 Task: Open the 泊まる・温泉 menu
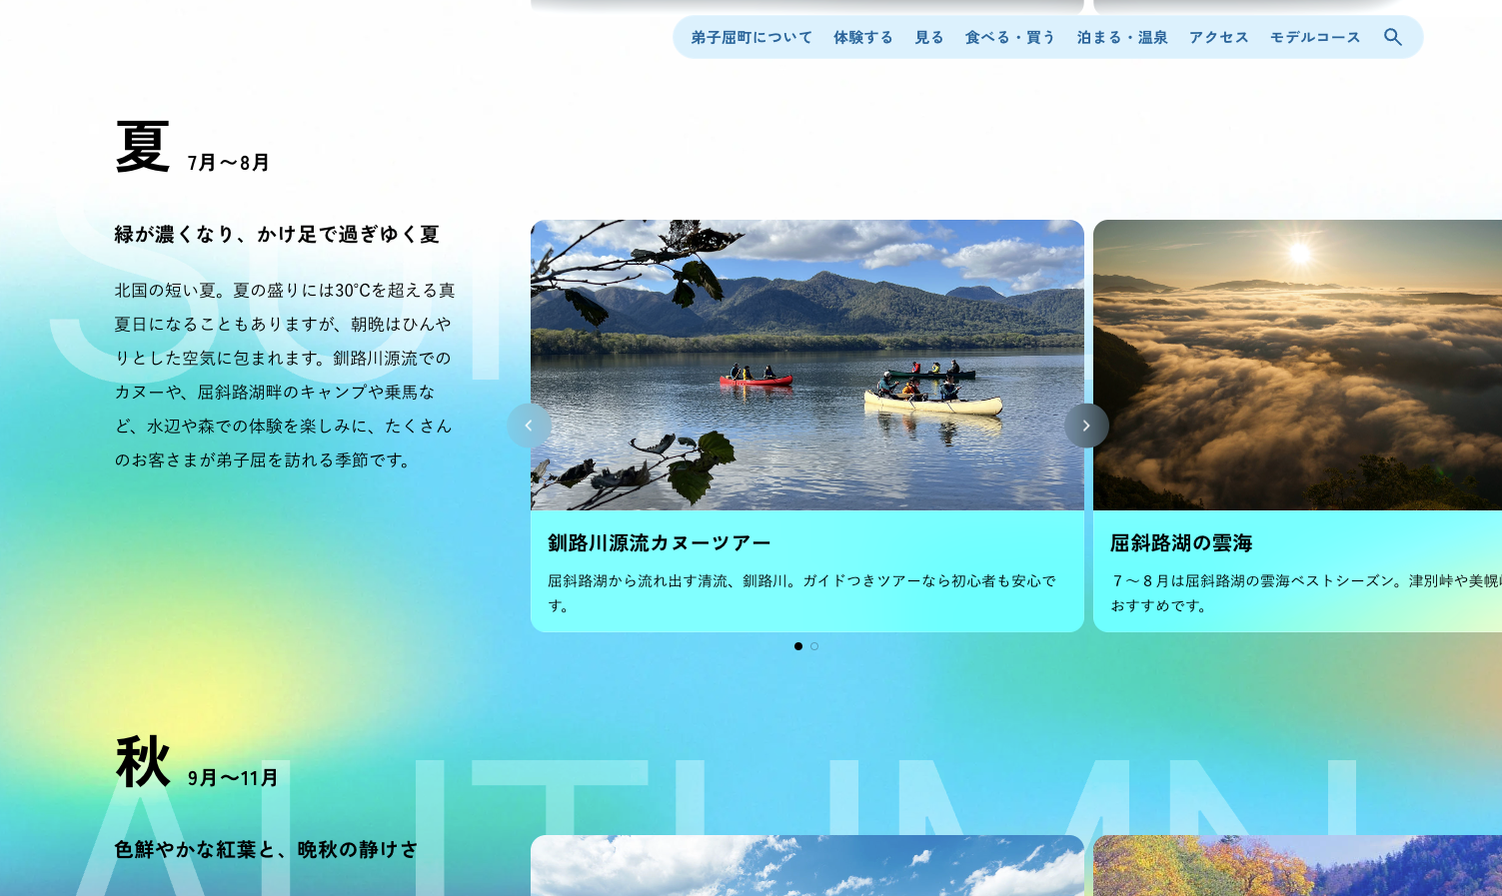click(1122, 37)
